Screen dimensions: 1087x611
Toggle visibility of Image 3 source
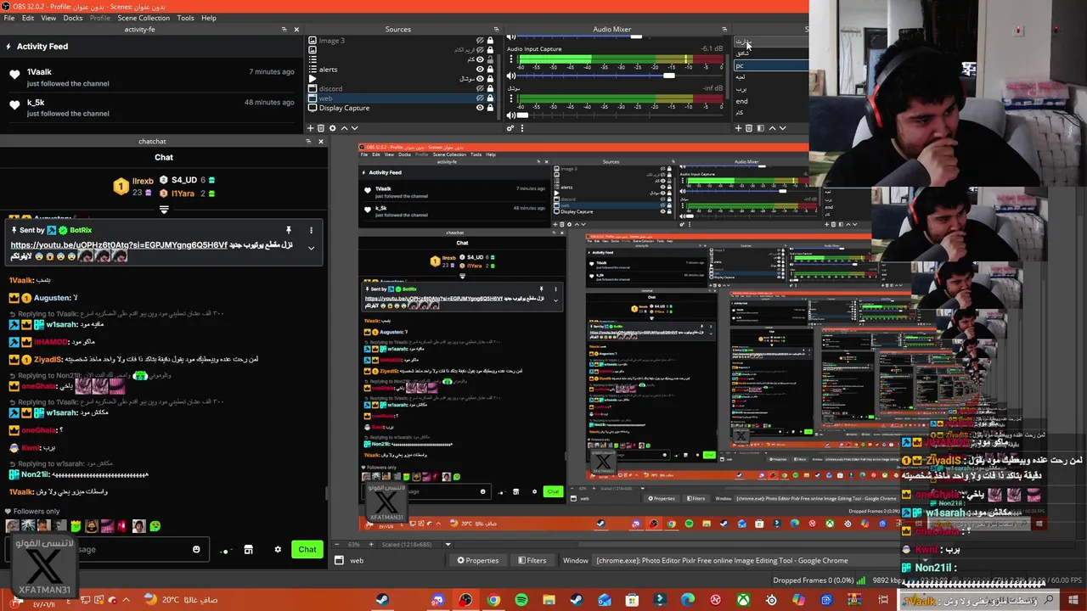pos(480,41)
